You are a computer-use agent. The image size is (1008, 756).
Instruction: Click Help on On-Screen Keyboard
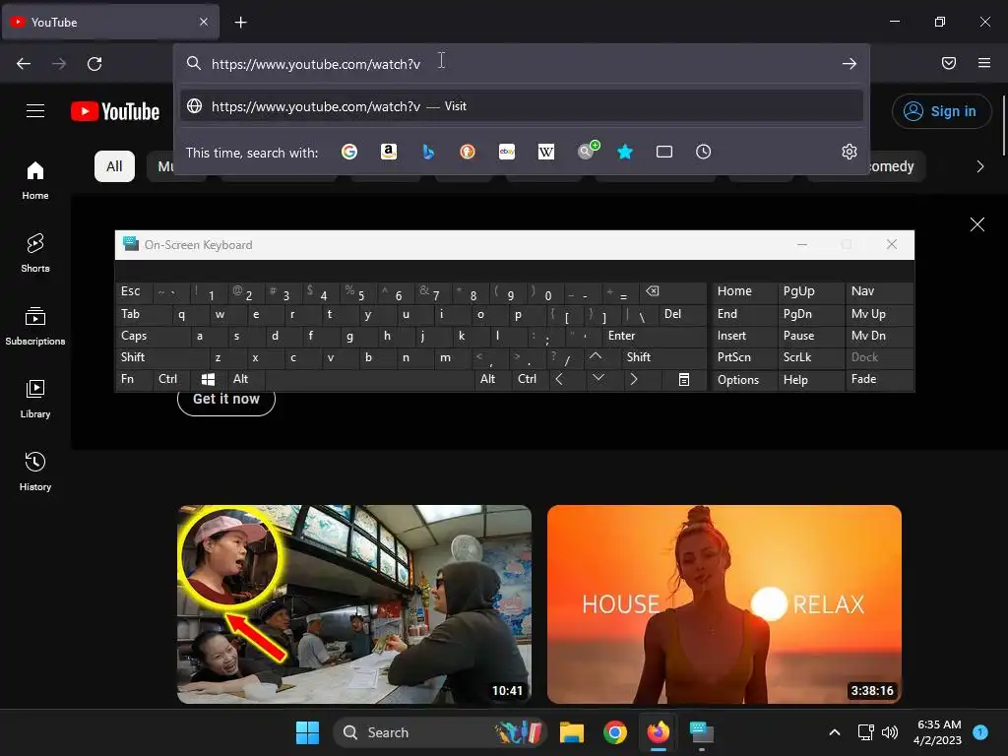tap(810, 379)
